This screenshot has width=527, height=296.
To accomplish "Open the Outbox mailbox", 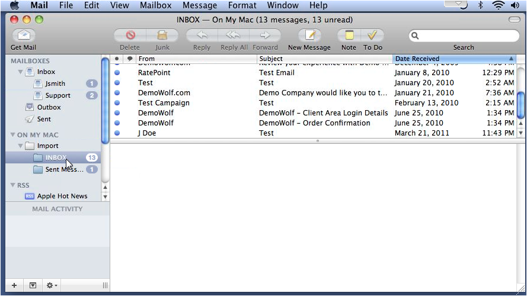I will (x=49, y=107).
